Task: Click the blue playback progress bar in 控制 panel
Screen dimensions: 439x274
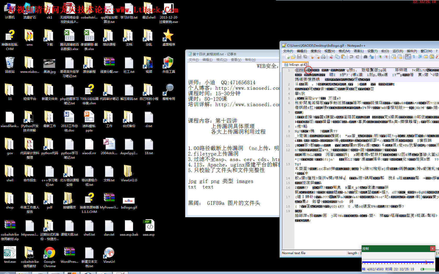Action: pyautogui.click(x=398, y=262)
